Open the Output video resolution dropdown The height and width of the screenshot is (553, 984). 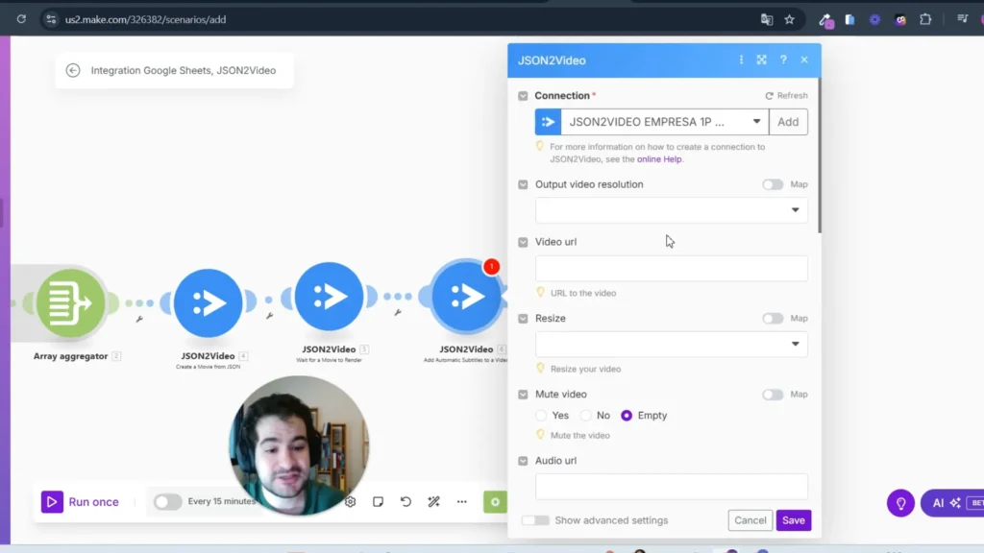[x=671, y=210]
